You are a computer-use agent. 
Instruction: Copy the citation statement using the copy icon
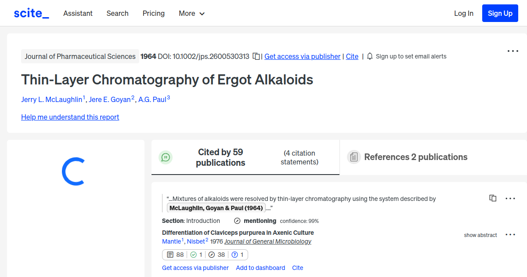point(493,198)
